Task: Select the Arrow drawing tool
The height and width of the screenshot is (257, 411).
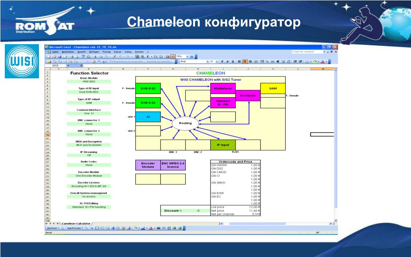Action: click(92, 228)
